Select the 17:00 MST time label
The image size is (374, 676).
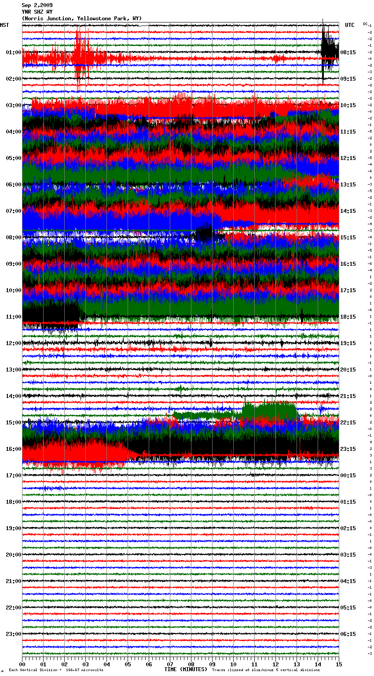[14, 475]
